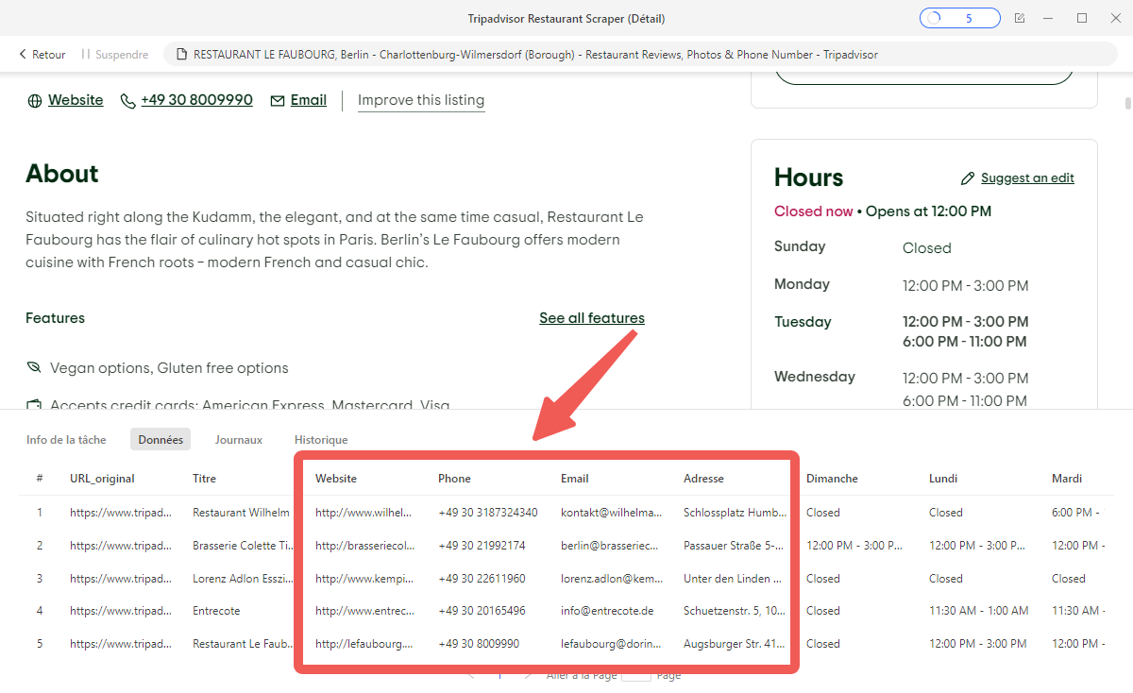Open the Improve this listing link

point(421,100)
